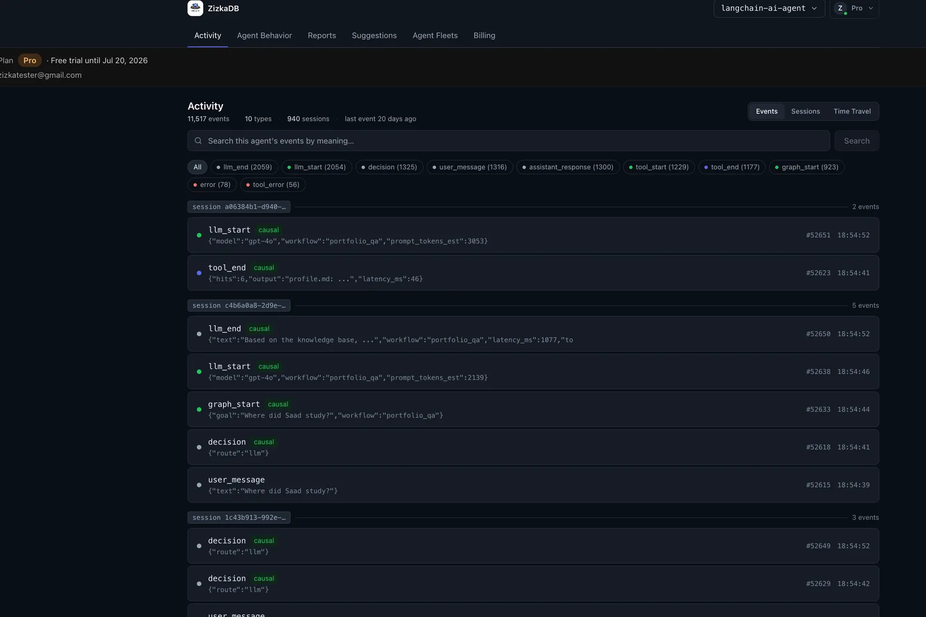Viewport: 926px width, 617px height.
Task: Select the Billing tab
Action: click(484, 36)
